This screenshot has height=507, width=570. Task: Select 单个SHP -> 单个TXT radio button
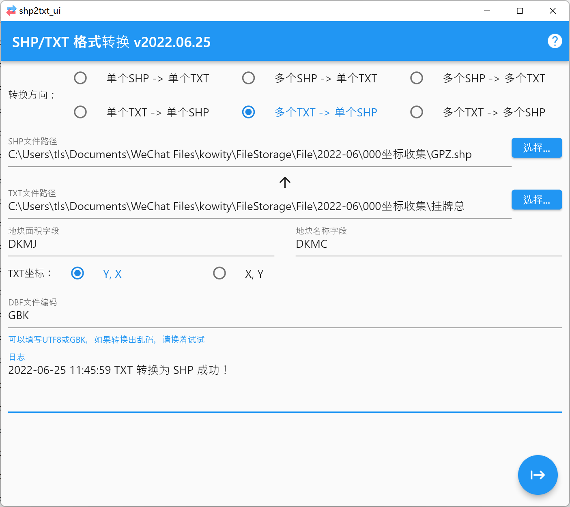[80, 78]
